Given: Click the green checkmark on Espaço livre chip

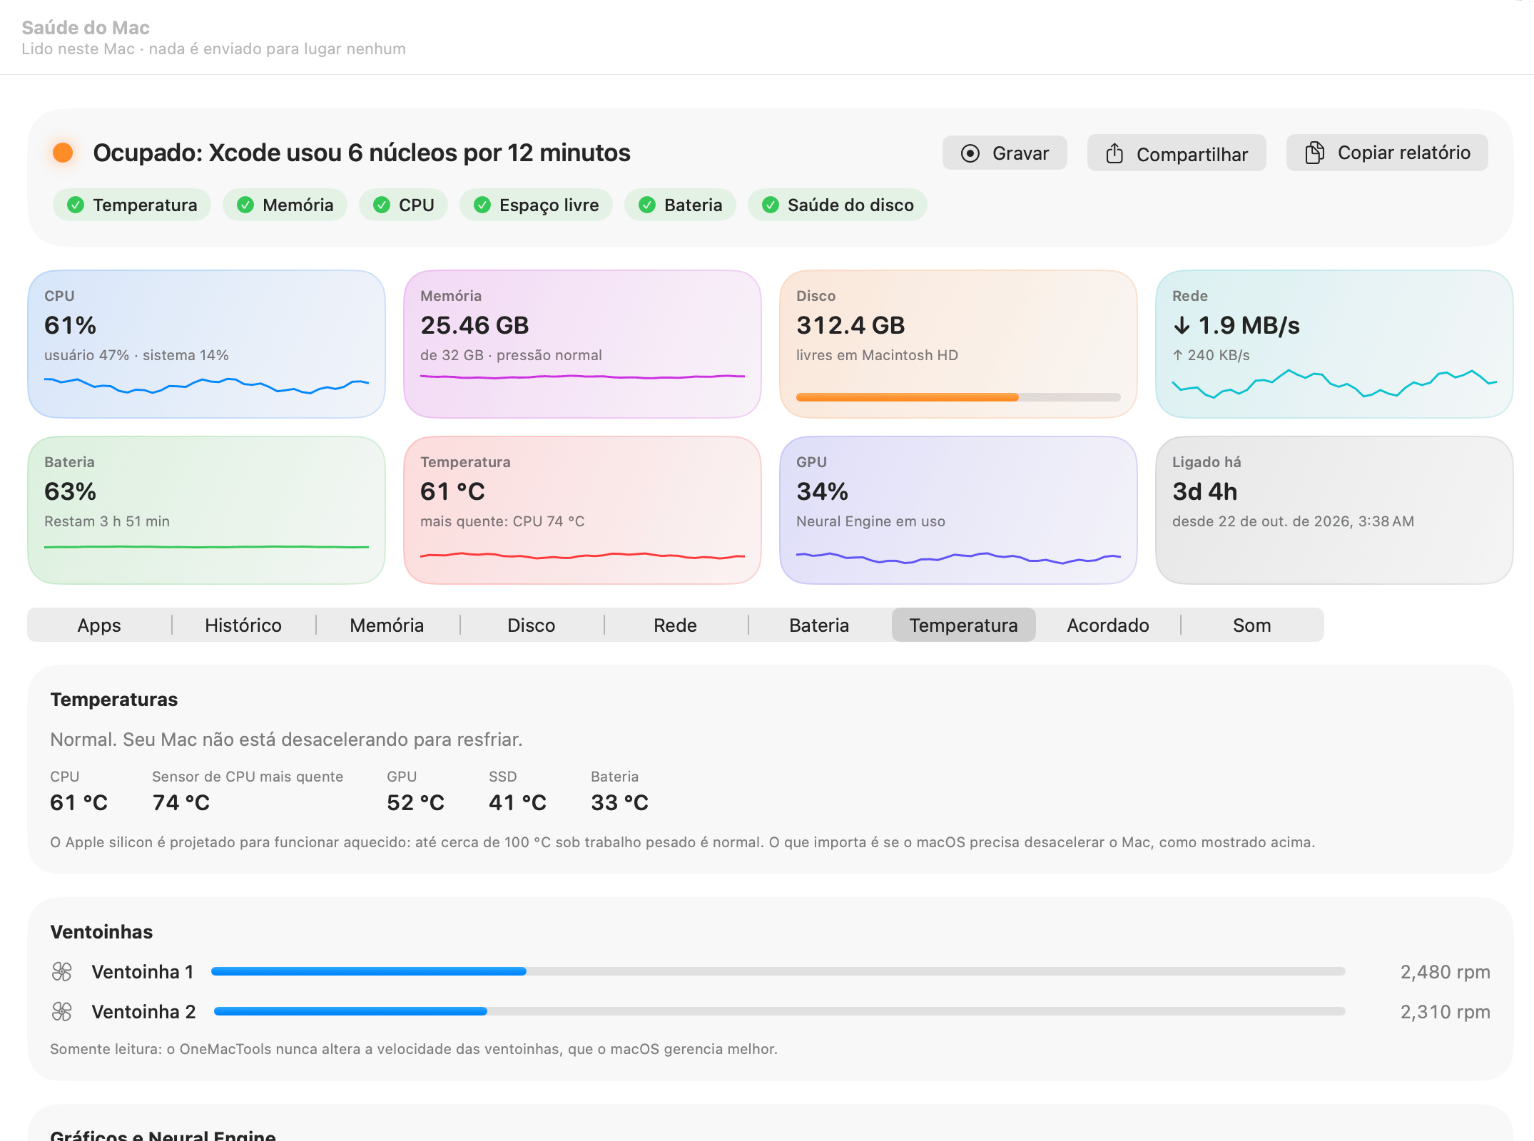Looking at the screenshot, I should [x=482, y=205].
